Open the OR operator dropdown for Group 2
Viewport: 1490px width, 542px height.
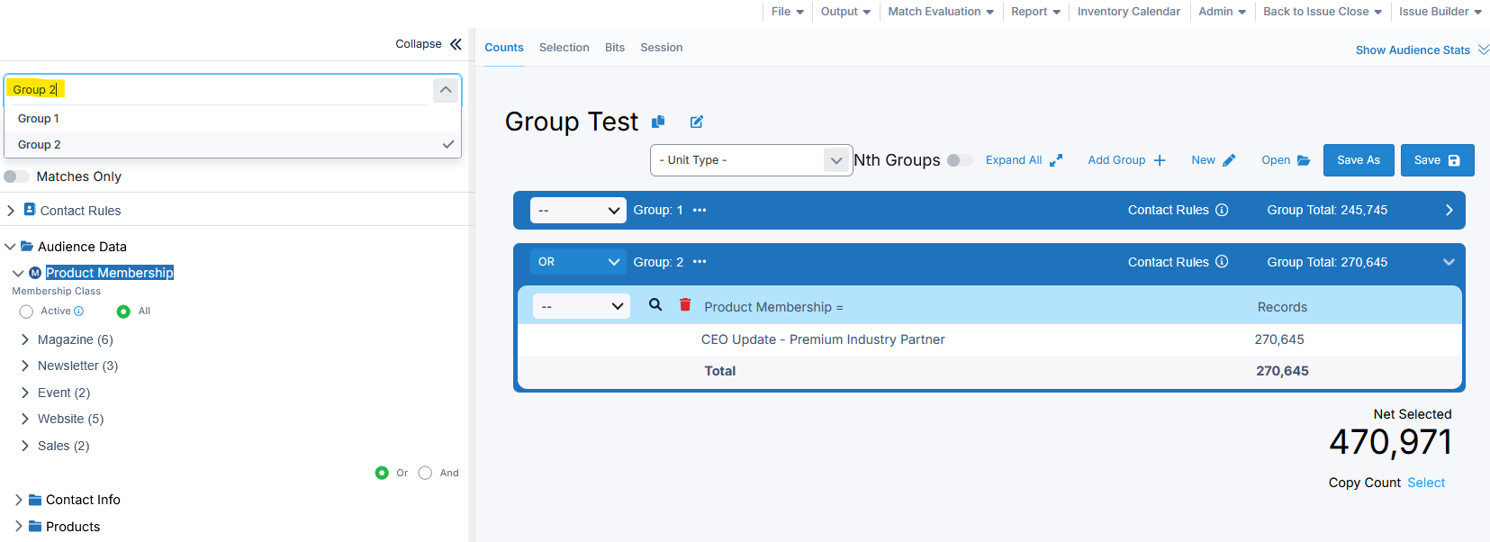[578, 262]
